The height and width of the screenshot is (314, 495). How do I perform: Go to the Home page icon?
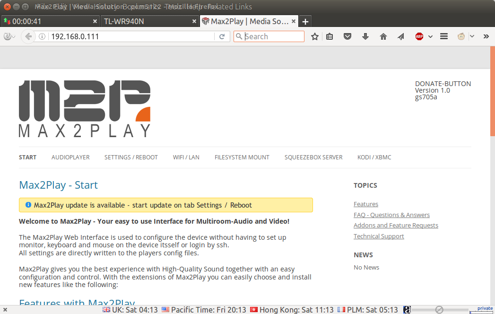pos(383,36)
